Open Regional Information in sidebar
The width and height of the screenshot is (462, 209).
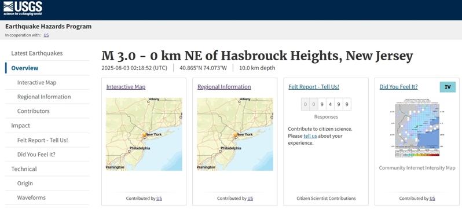(44, 97)
